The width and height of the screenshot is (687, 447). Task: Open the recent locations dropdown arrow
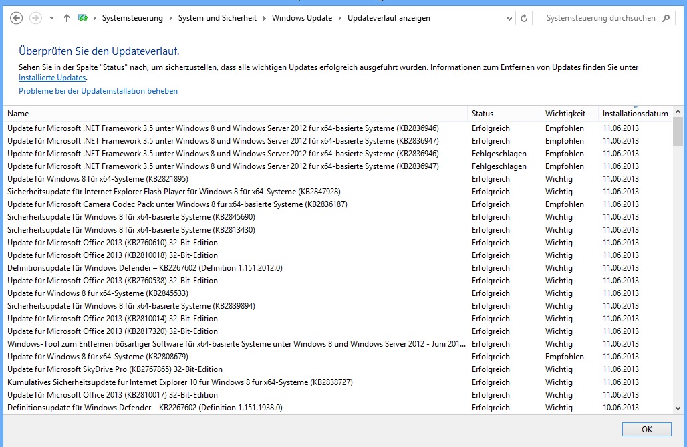(51, 19)
